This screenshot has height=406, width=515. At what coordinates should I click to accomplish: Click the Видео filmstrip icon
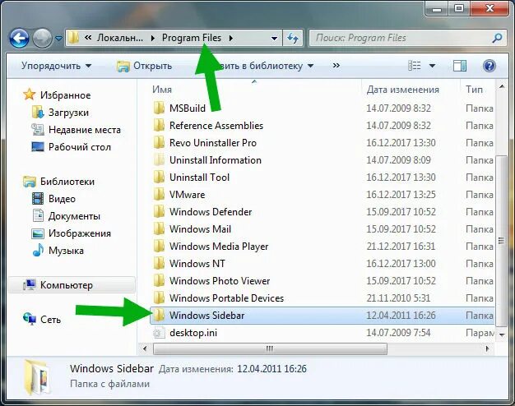tap(38, 199)
